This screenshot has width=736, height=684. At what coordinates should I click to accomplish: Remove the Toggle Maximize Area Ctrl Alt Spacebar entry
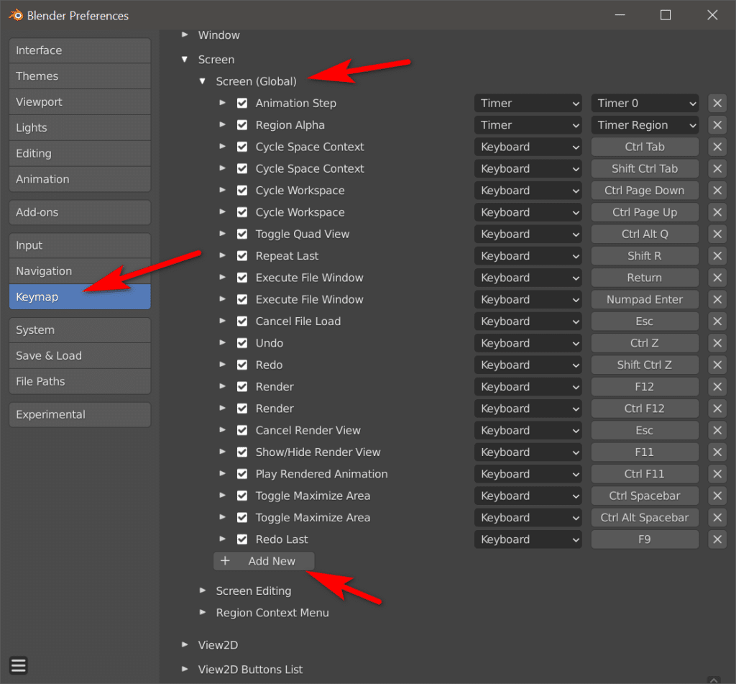(717, 518)
